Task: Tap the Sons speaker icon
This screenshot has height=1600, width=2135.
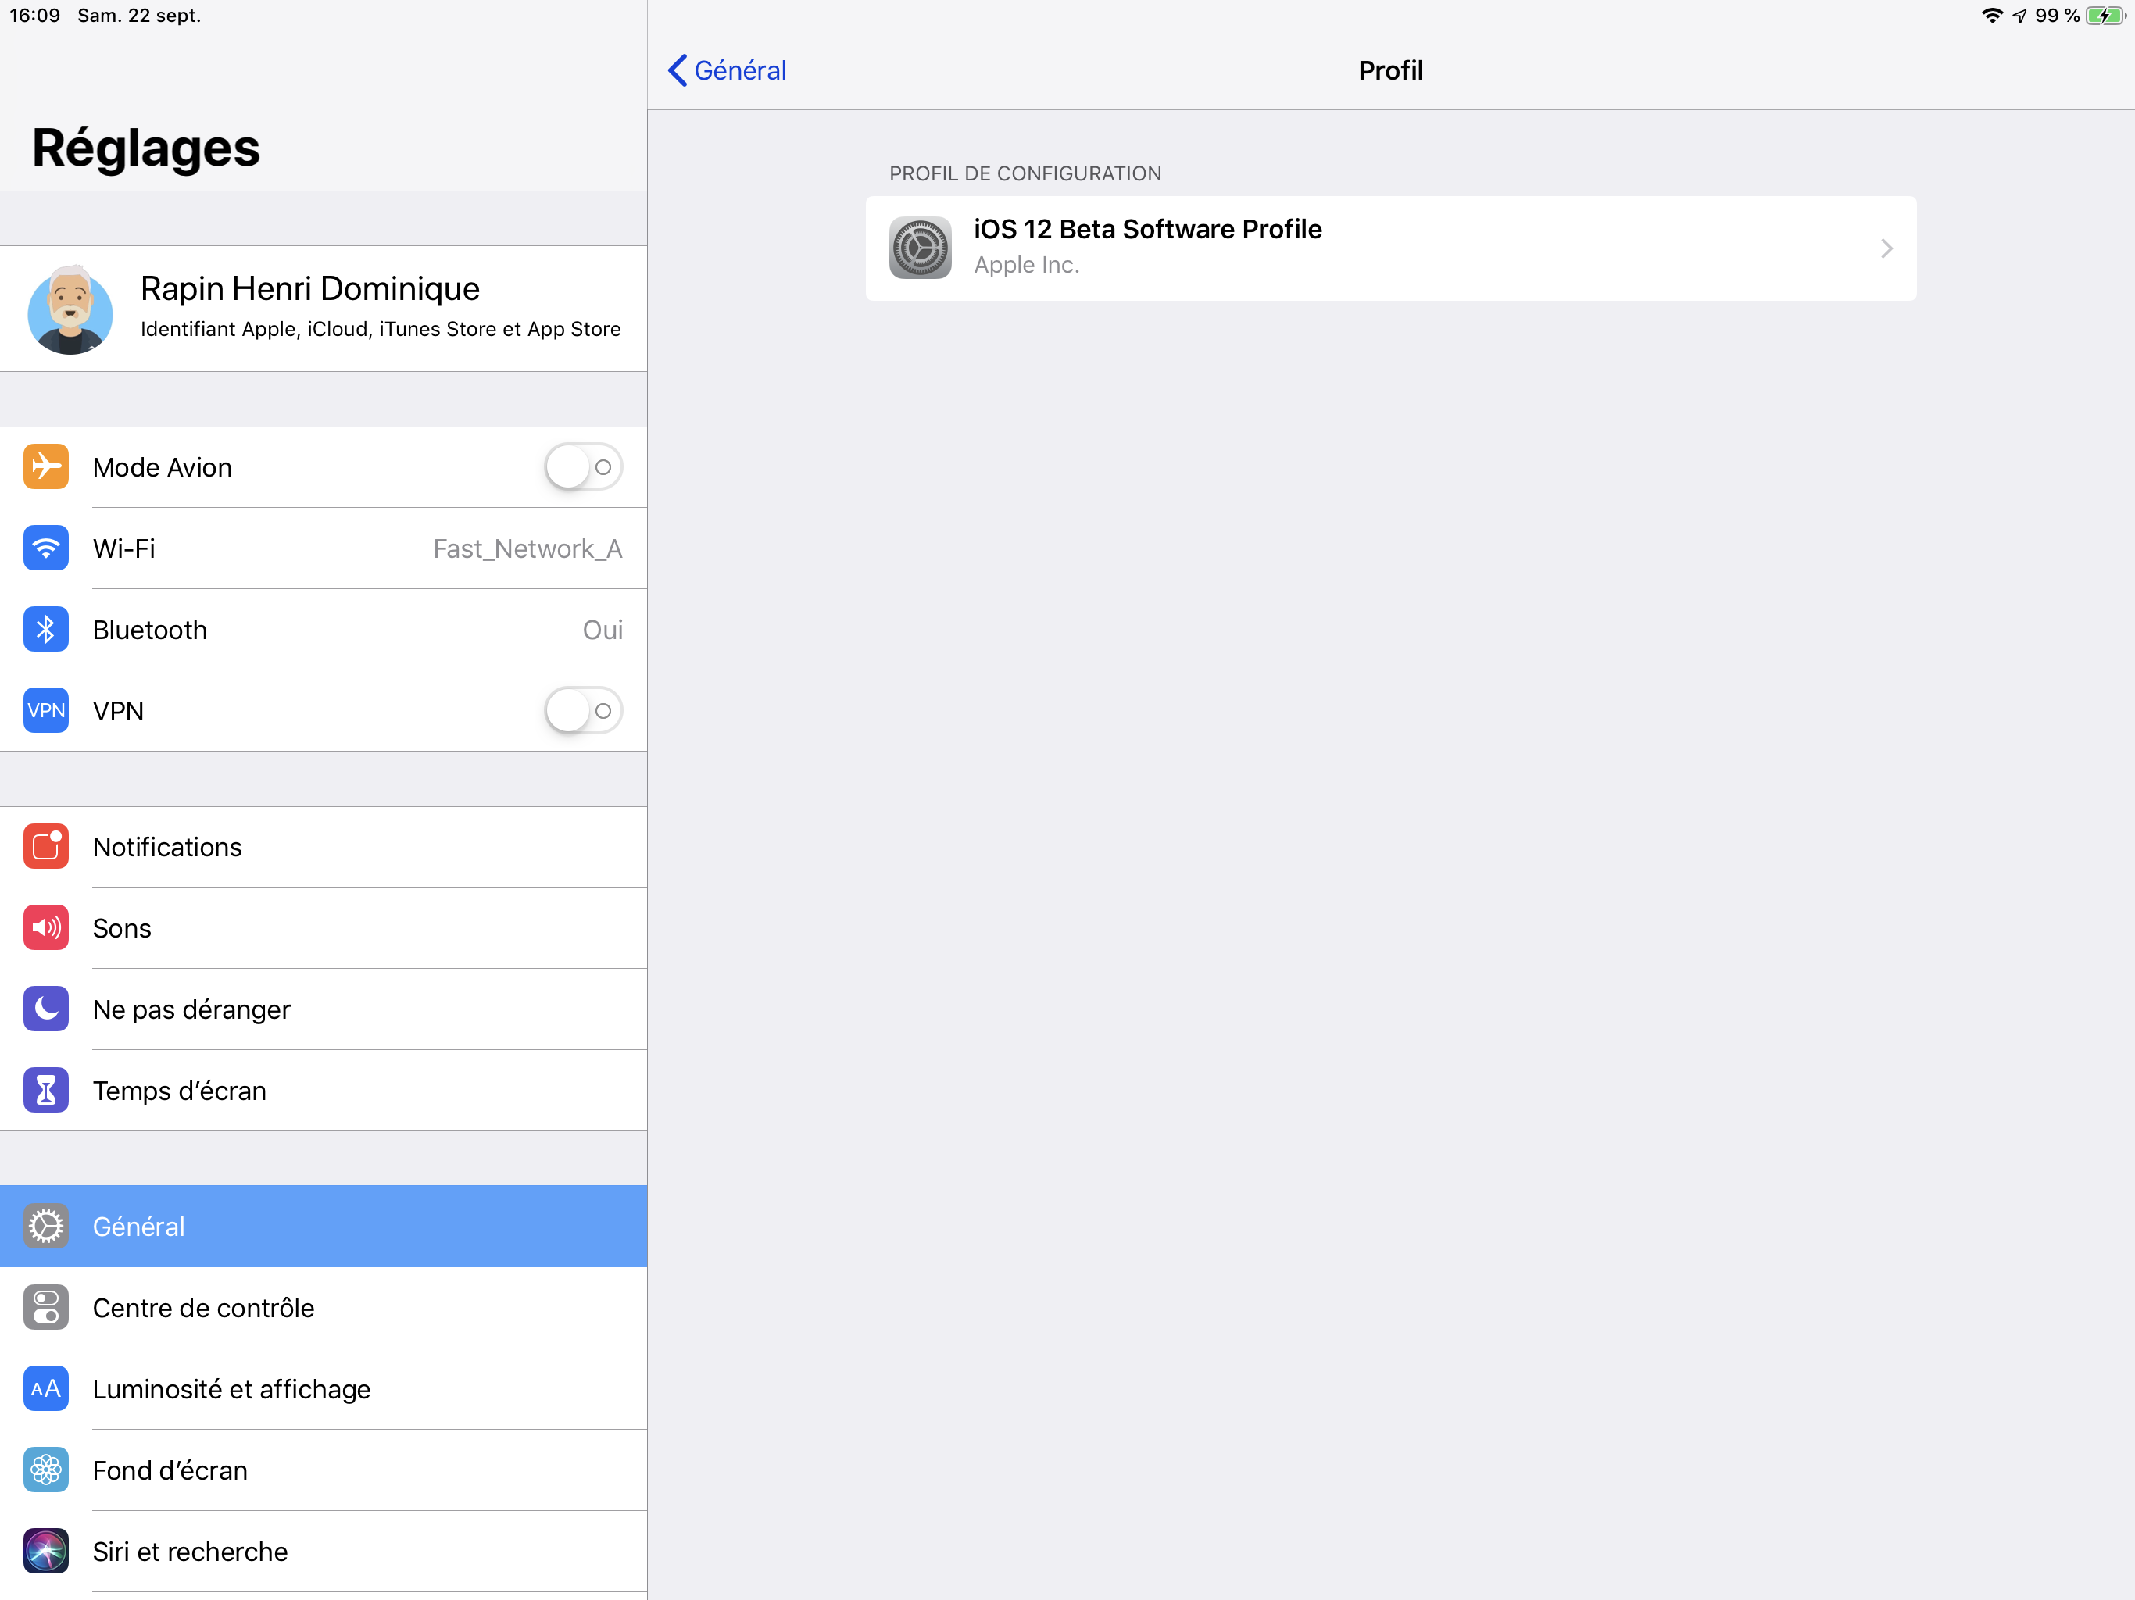Action: pyautogui.click(x=45, y=927)
